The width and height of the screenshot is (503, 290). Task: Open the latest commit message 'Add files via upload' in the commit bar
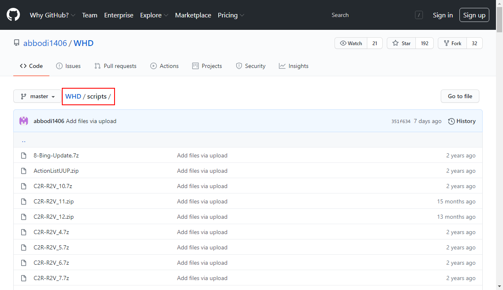point(91,121)
